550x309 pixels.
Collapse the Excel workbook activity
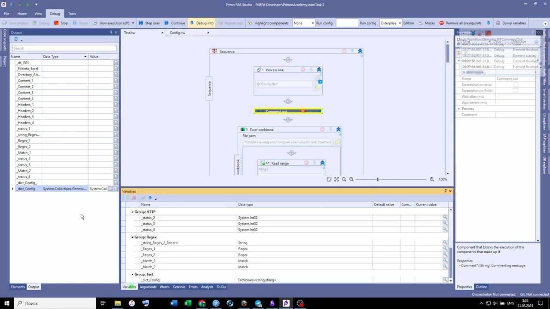click(x=339, y=130)
